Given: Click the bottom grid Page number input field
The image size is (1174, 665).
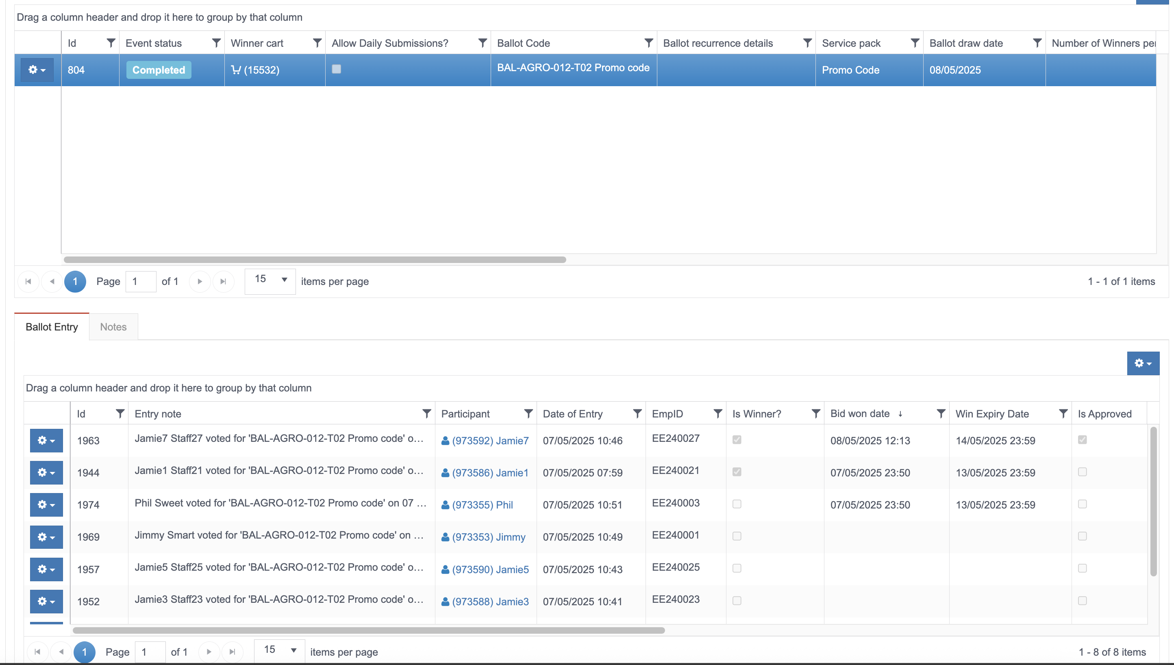Looking at the screenshot, I should point(150,652).
